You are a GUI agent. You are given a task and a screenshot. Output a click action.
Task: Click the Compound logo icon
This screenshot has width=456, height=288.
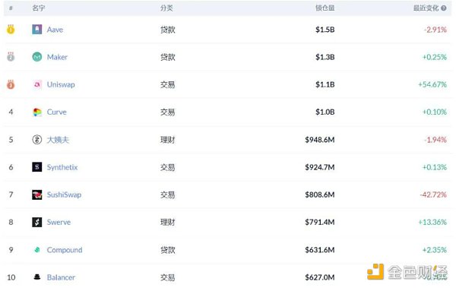point(37,249)
